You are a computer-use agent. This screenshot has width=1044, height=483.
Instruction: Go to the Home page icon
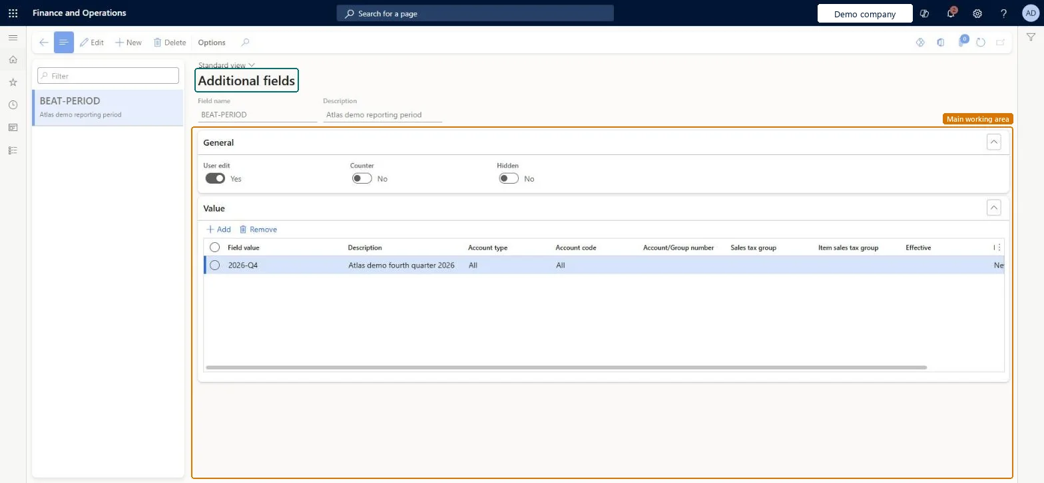[x=13, y=60]
